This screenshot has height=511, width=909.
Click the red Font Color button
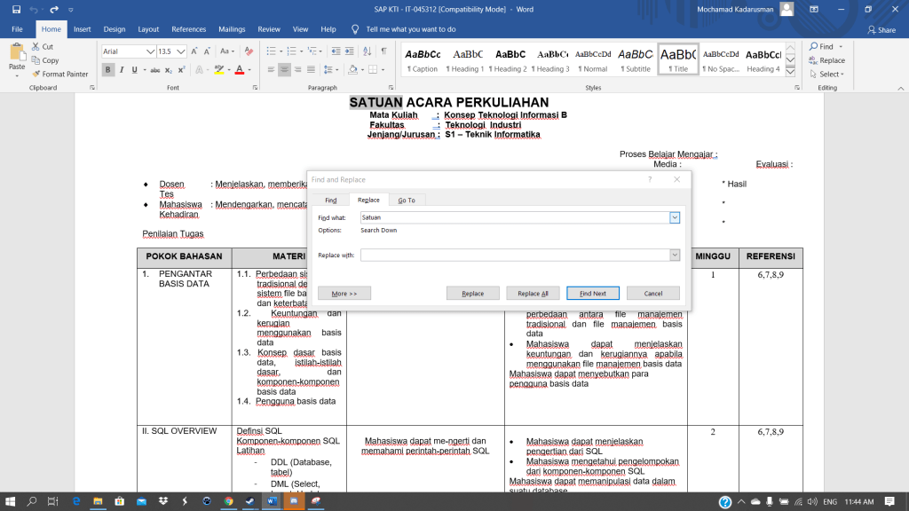pos(241,70)
